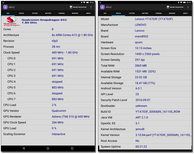The image size is (194, 154).
Task: Tap the CPU-Z app icon in left screenshot
Action: point(5,7)
